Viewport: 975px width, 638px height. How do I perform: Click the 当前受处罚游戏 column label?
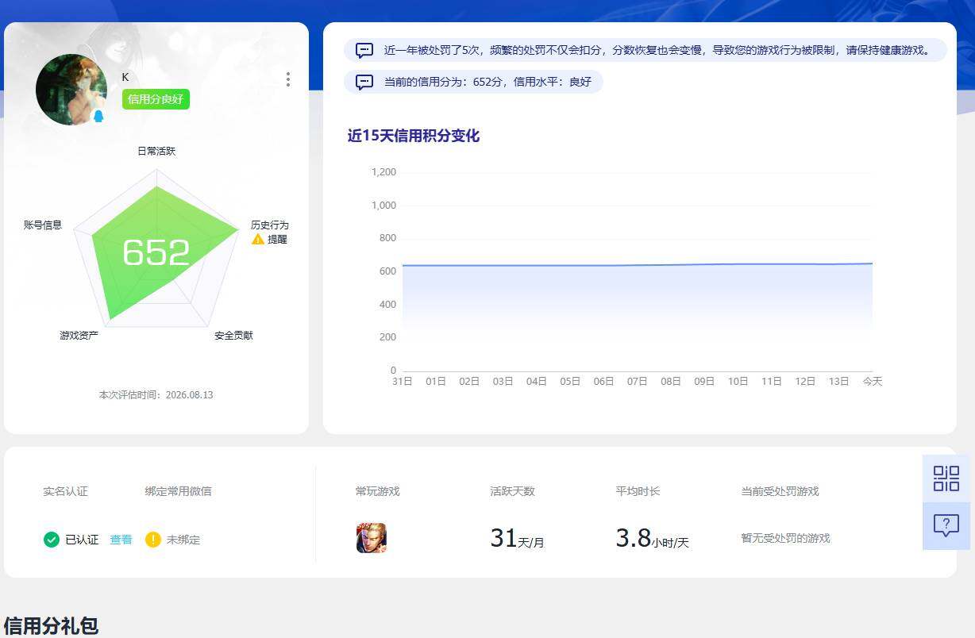pos(780,491)
